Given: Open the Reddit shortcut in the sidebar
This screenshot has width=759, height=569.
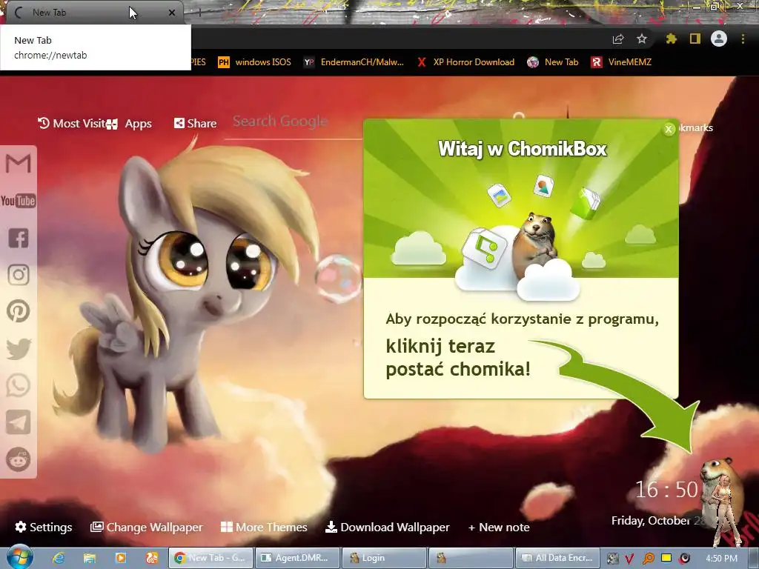Looking at the screenshot, I should [x=19, y=459].
